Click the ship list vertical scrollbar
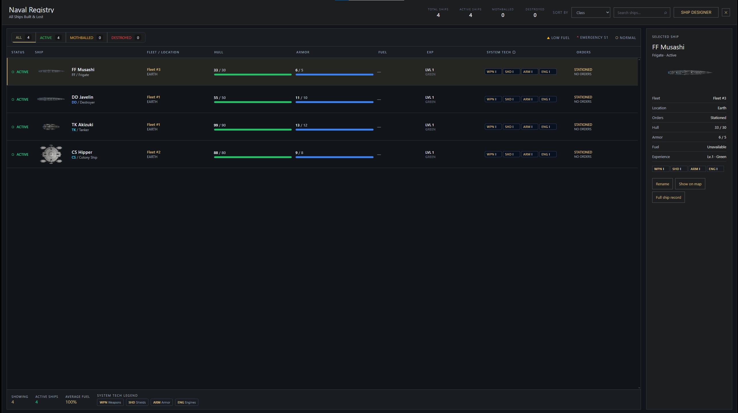 [x=639, y=224]
